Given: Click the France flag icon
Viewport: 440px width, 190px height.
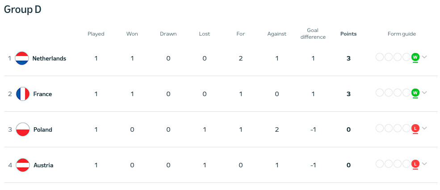Looking at the screenshot, I should click(x=22, y=94).
